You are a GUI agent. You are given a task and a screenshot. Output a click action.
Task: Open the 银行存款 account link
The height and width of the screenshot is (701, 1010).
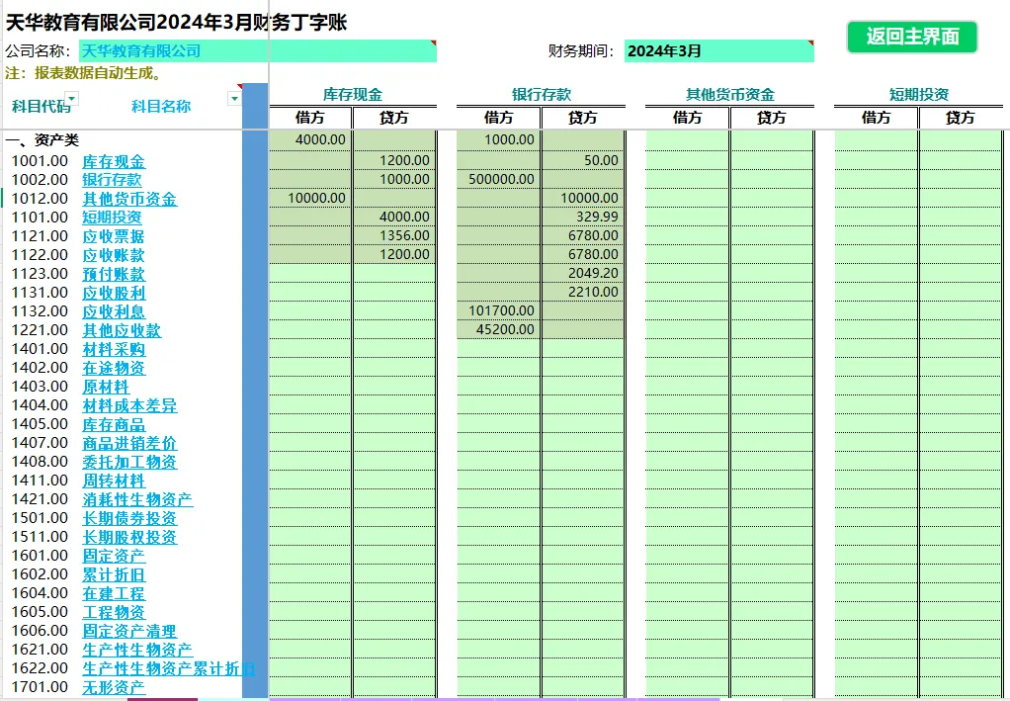tap(112, 180)
